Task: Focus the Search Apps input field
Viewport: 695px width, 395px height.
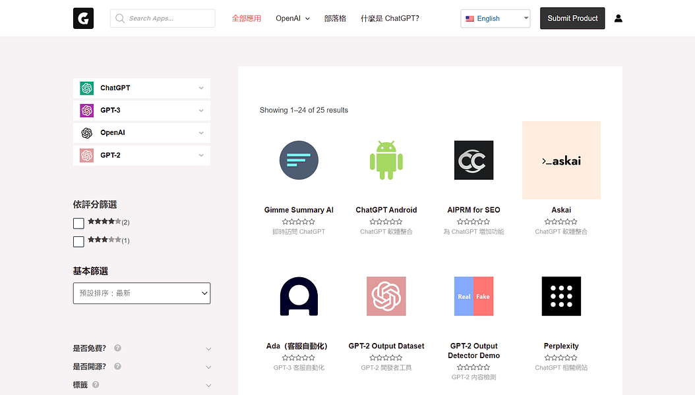Action: (163, 18)
